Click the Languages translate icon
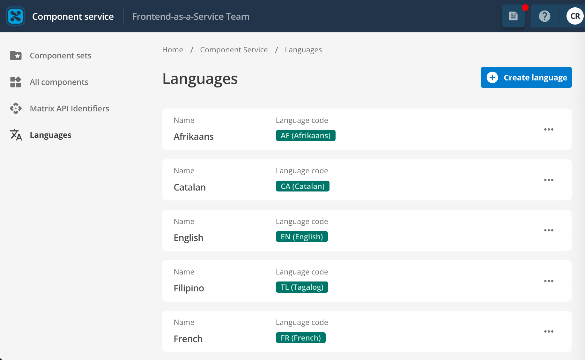This screenshot has height=360, width=585. (x=16, y=135)
